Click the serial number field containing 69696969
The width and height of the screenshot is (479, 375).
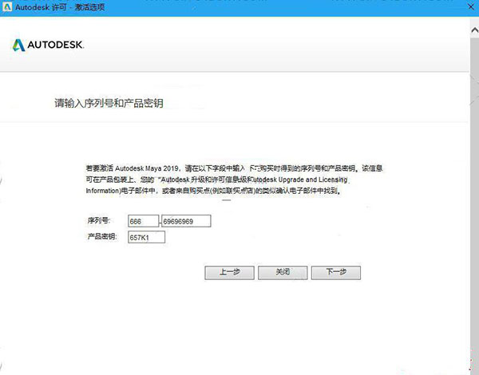click(186, 221)
